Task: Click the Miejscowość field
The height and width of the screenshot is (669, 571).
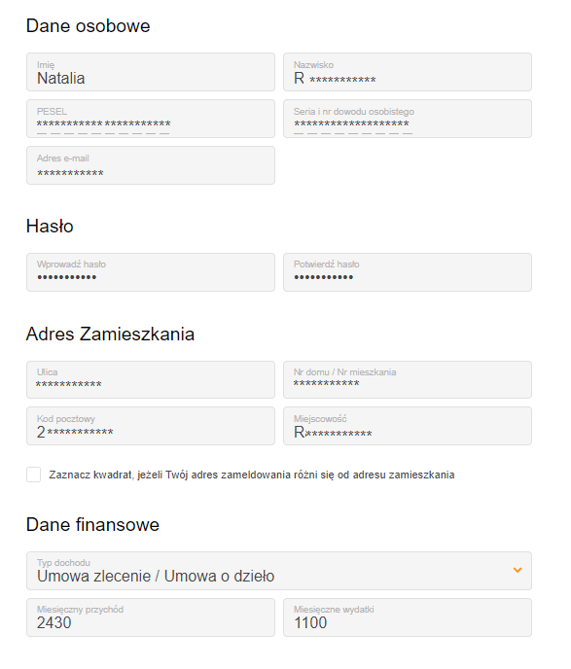Action: pyautogui.click(x=408, y=426)
